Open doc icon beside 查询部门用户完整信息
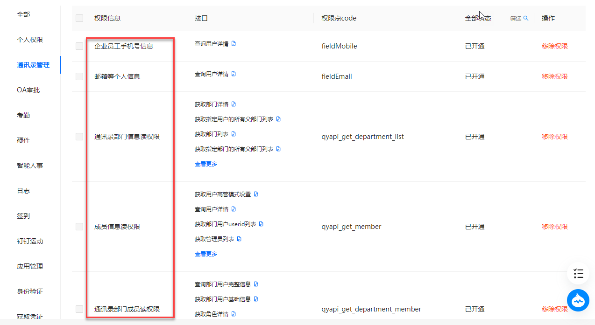Screen dimensions: 595x325 point(256,284)
